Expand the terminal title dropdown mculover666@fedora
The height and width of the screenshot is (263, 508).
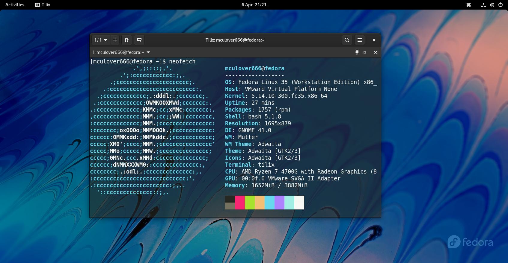click(x=121, y=52)
